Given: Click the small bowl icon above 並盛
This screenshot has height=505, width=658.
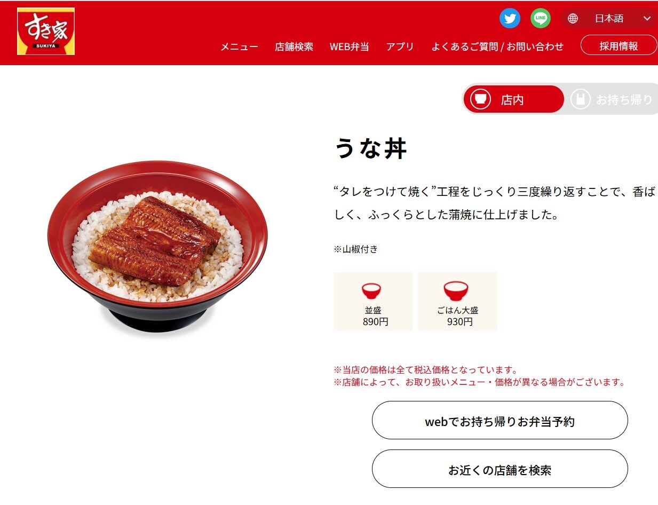Looking at the screenshot, I should tap(371, 291).
